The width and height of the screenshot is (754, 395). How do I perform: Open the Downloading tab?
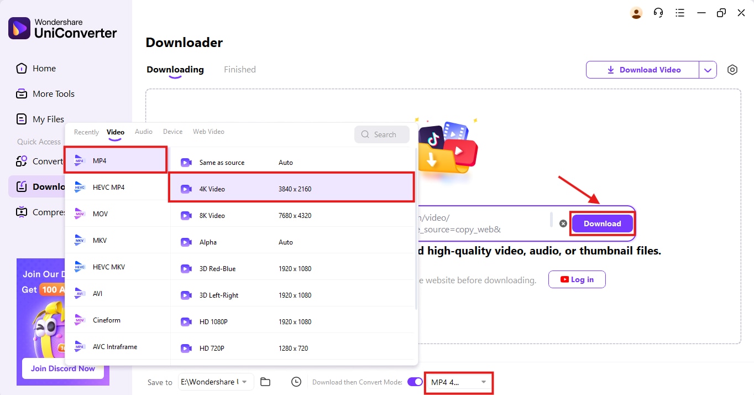click(x=175, y=70)
